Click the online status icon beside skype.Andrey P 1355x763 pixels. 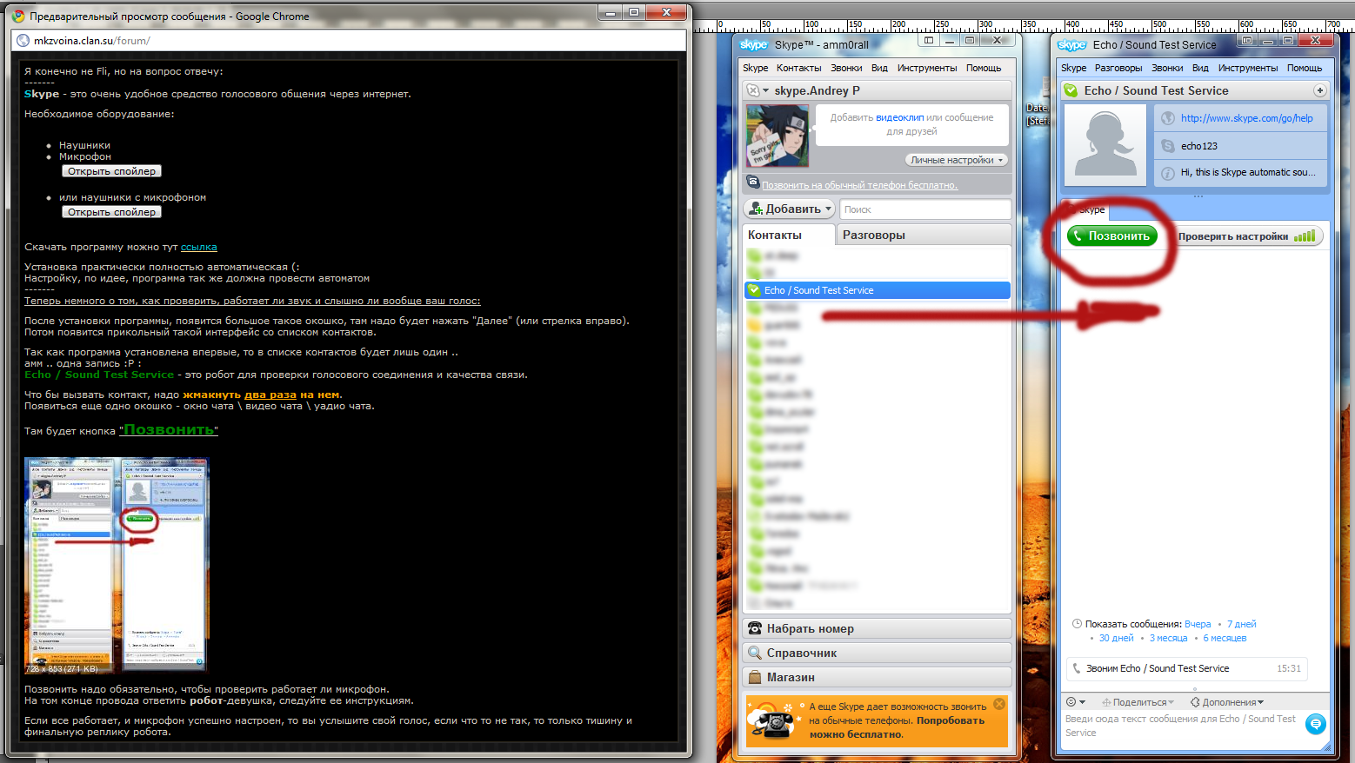(x=753, y=90)
